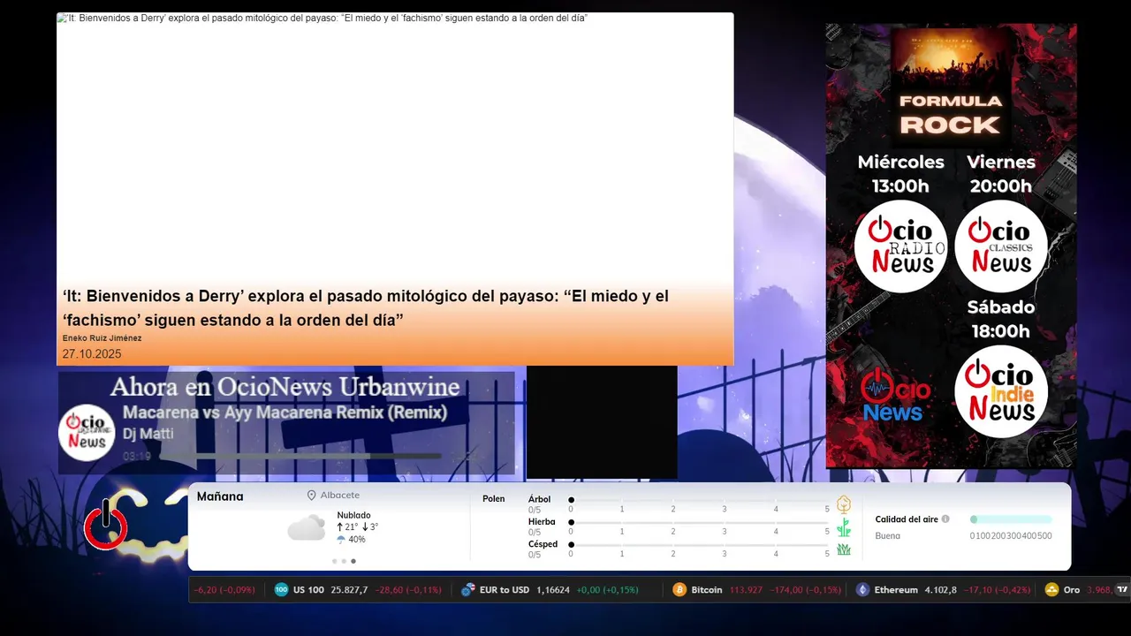Click the elapsed time 03:19
This screenshot has width=1131, height=636.
point(137,457)
